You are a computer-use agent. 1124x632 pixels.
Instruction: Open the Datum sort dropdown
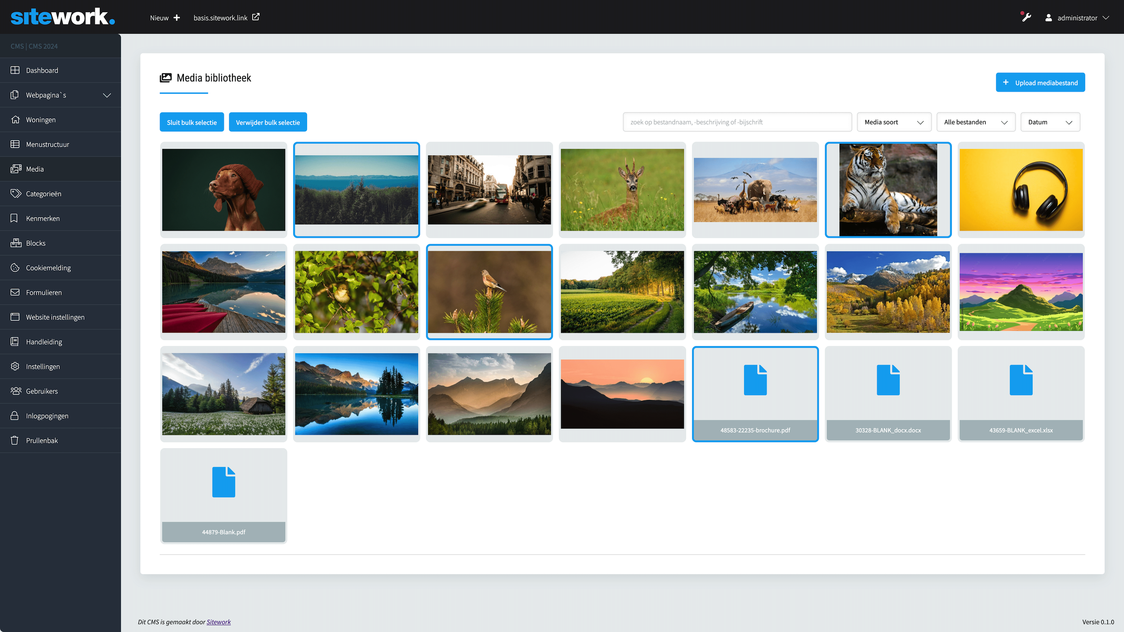(1050, 122)
